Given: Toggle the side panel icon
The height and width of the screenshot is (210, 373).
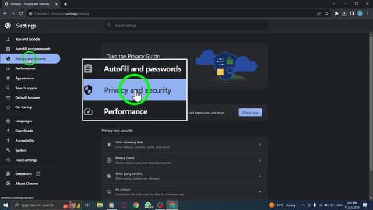Looking at the screenshot, I should coord(352,13).
